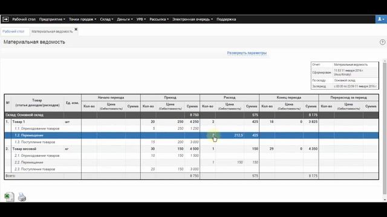Click the help question mark icon
Image resolution: width=387 pixels, height=217 pixels.
[382, 42]
